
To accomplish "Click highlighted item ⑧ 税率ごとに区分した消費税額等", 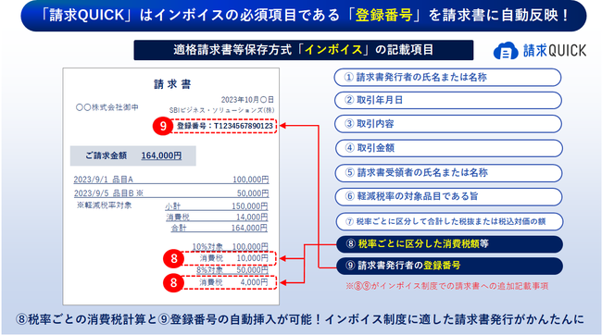I will coord(449,244).
